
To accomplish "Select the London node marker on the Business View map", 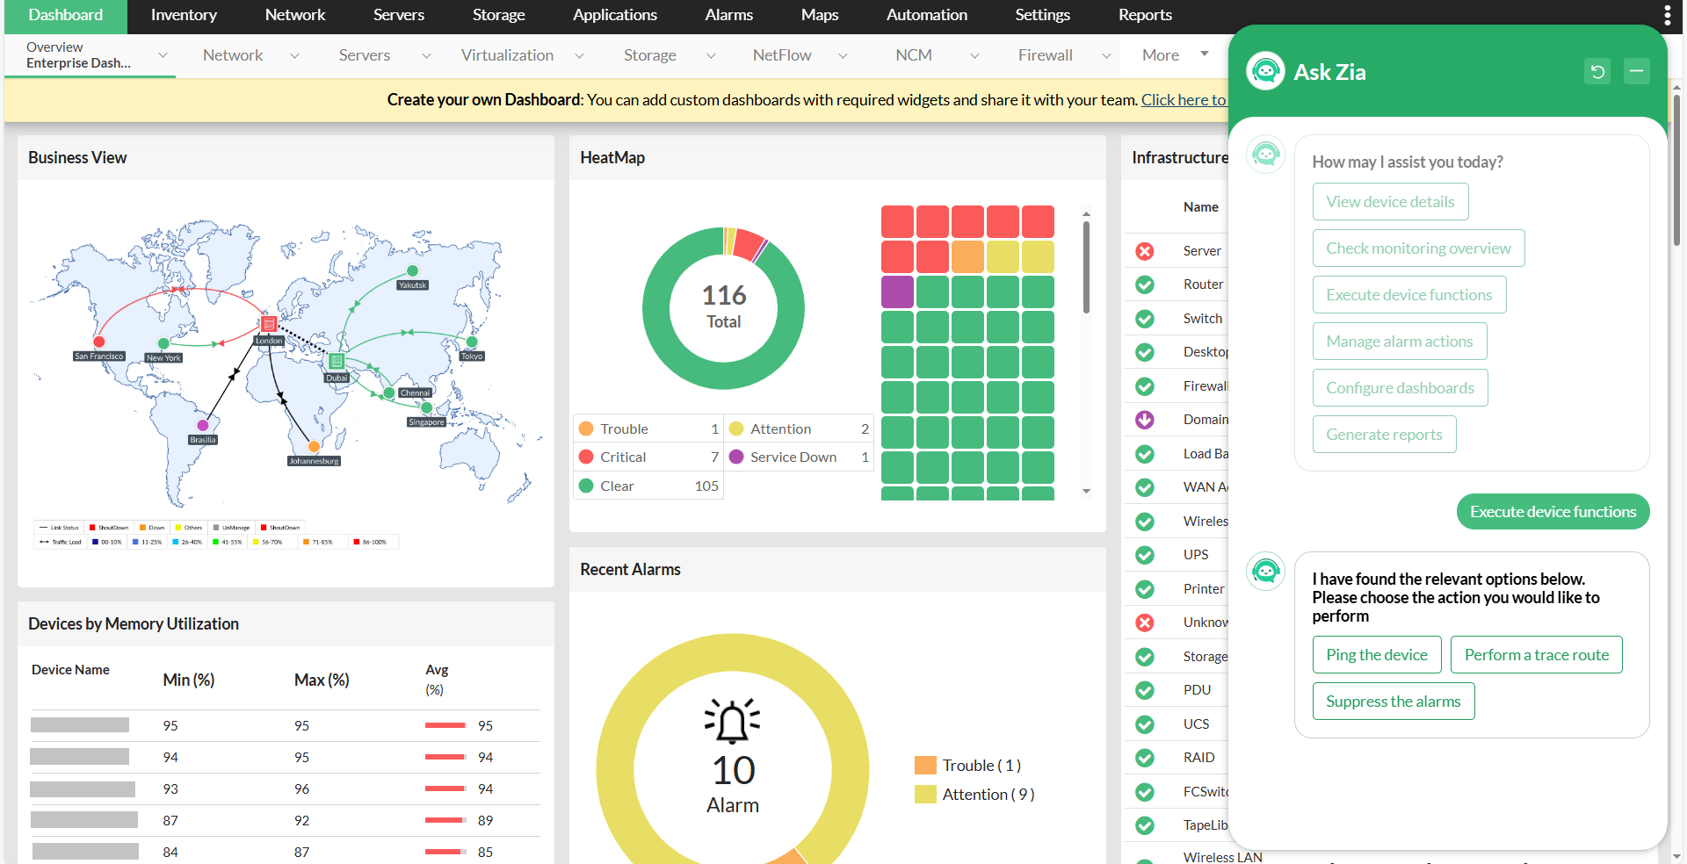I will click(269, 325).
